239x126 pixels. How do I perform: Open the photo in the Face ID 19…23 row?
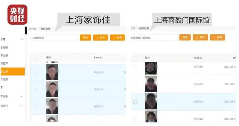click(151, 117)
